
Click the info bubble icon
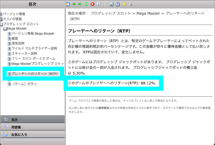point(98,4)
